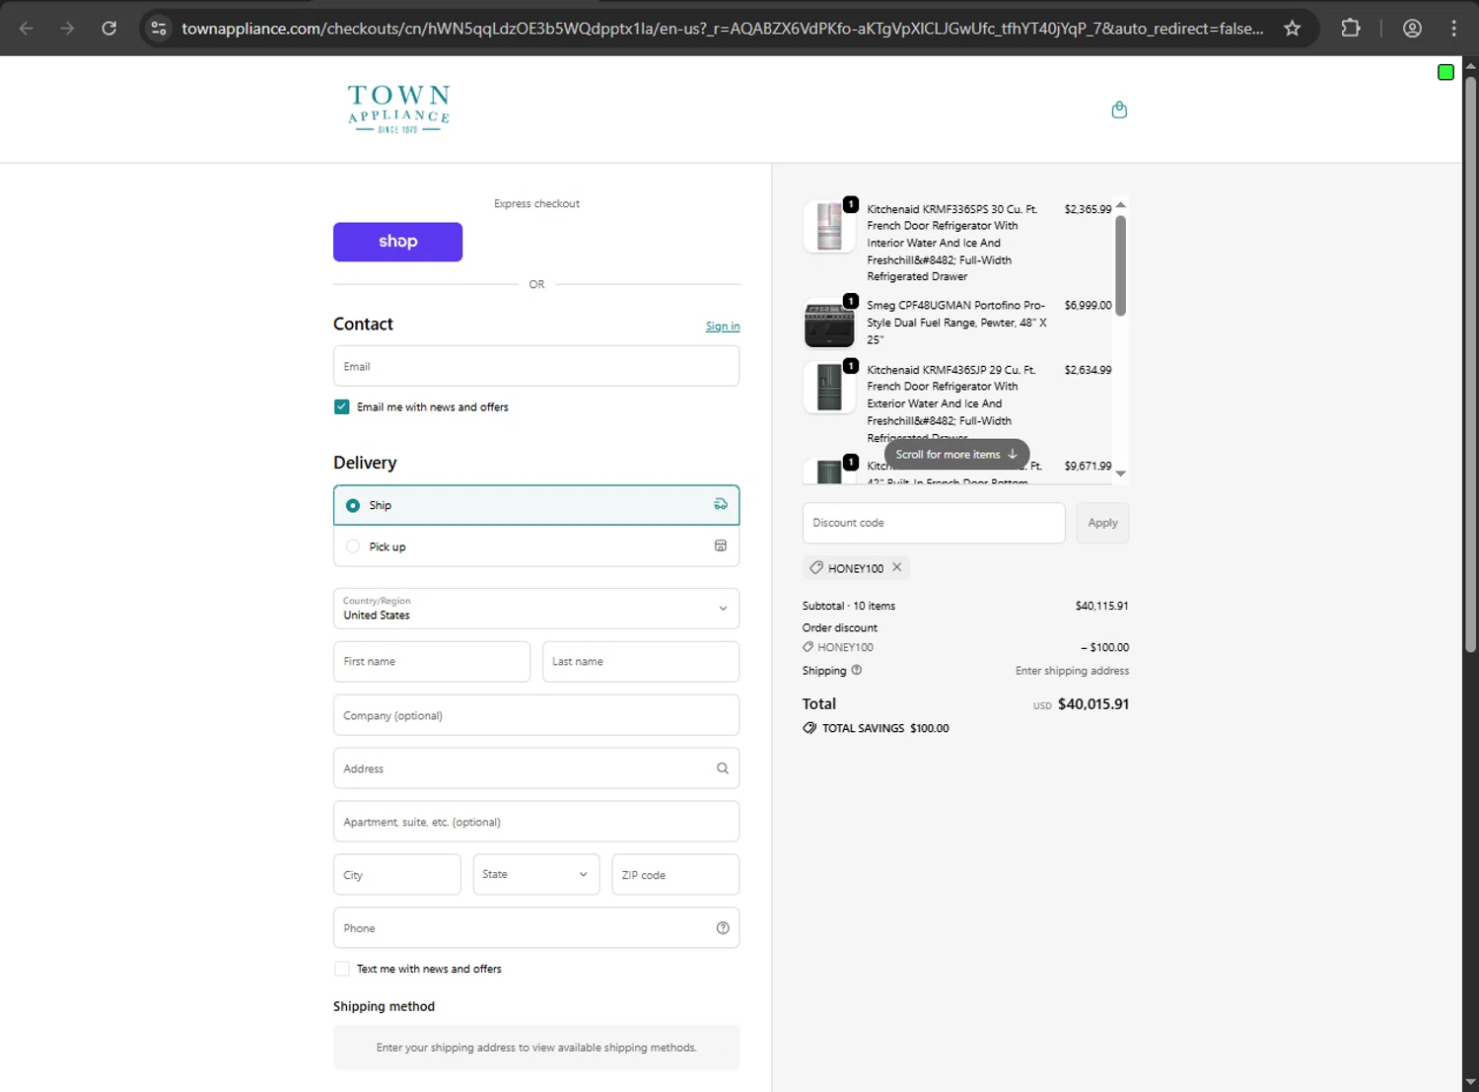Click the Shipping method info message box
Image resolution: width=1479 pixels, height=1092 pixels.
click(536, 1048)
